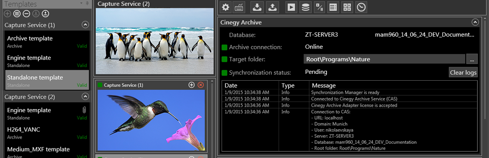Click the browse '...' button for Target folder
The height and width of the screenshot is (158, 489).
pyautogui.click(x=472, y=59)
